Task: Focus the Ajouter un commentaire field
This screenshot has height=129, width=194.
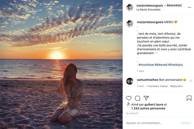Action: click(152, 123)
